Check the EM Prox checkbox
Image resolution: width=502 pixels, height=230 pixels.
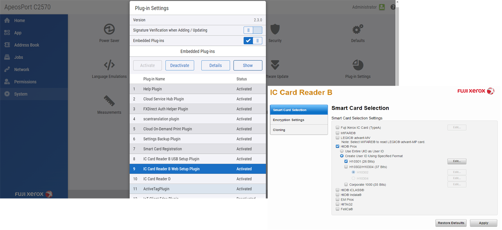(x=337, y=200)
